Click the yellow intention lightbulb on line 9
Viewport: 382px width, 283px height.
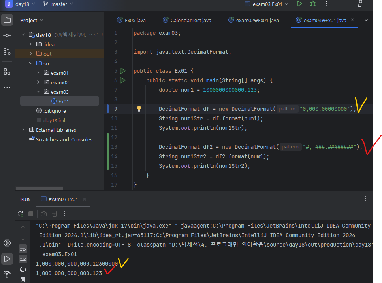point(139,109)
